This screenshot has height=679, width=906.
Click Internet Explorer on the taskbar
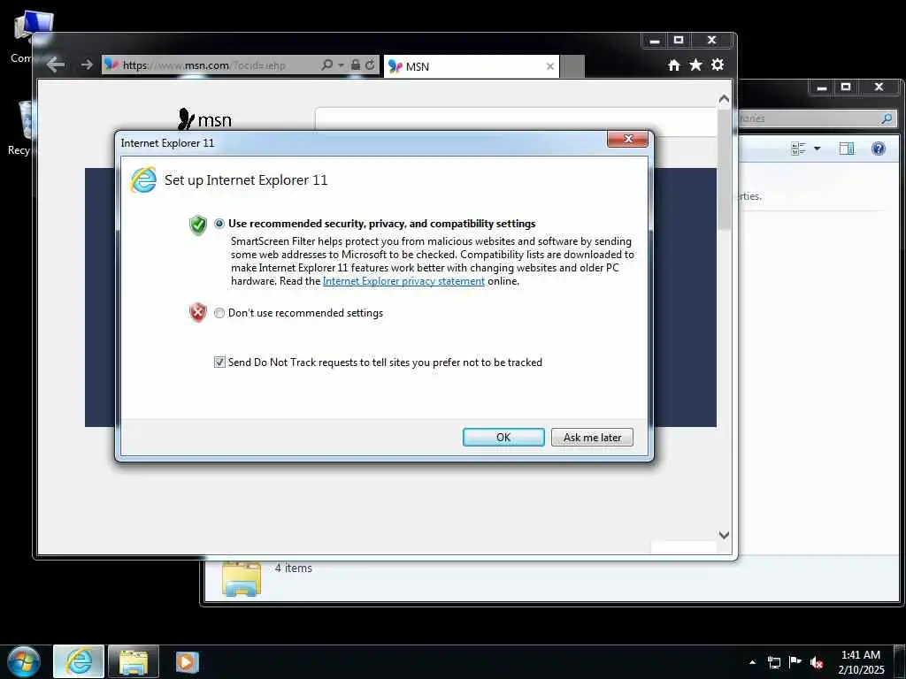(x=79, y=661)
